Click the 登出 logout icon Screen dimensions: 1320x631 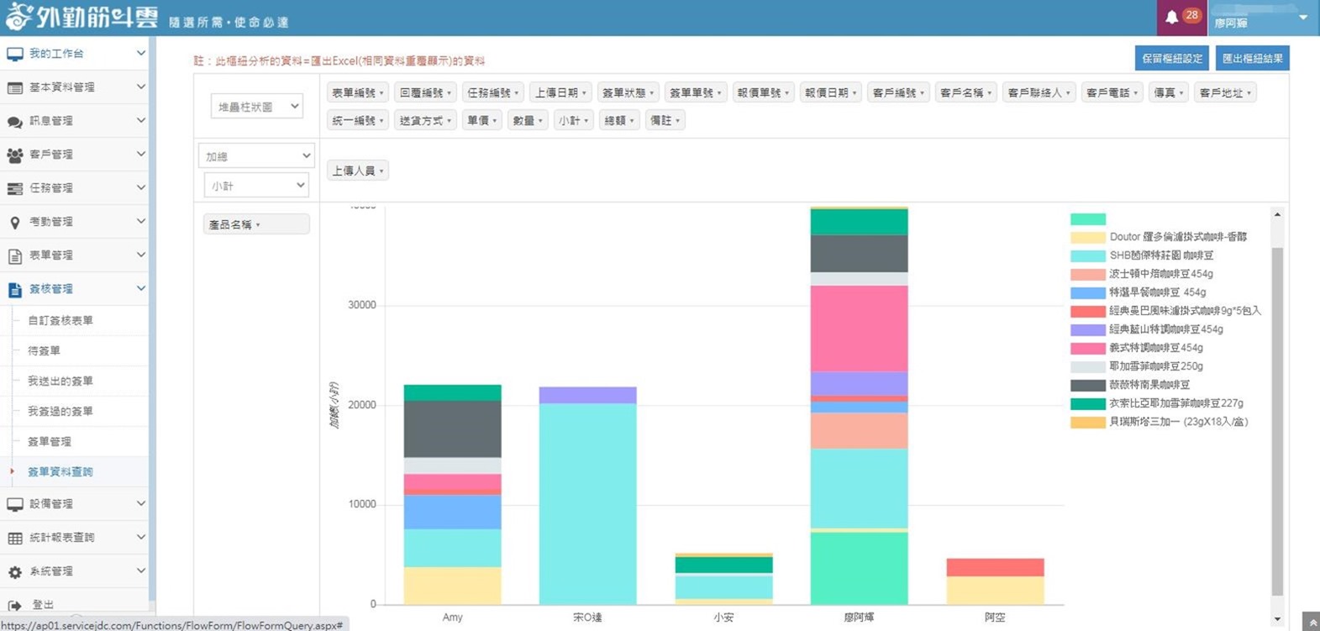pos(14,605)
